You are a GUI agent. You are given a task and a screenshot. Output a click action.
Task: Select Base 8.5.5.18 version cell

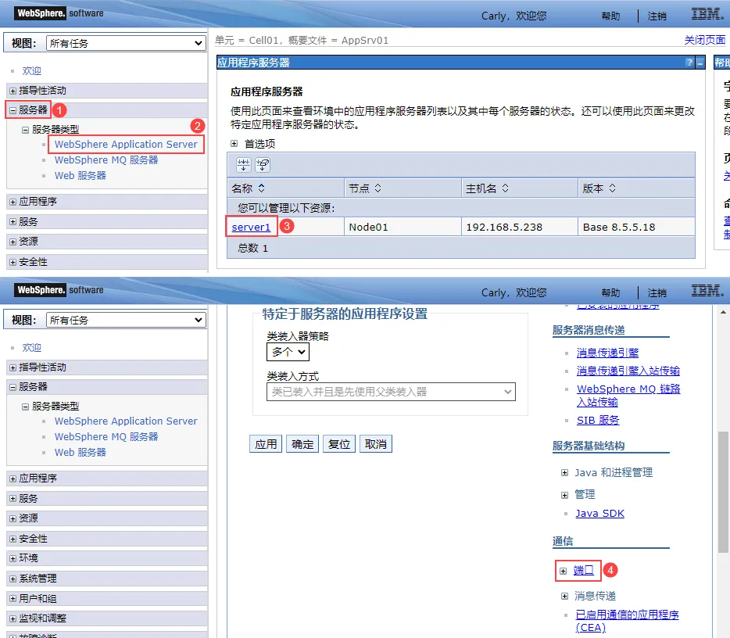tap(636, 228)
